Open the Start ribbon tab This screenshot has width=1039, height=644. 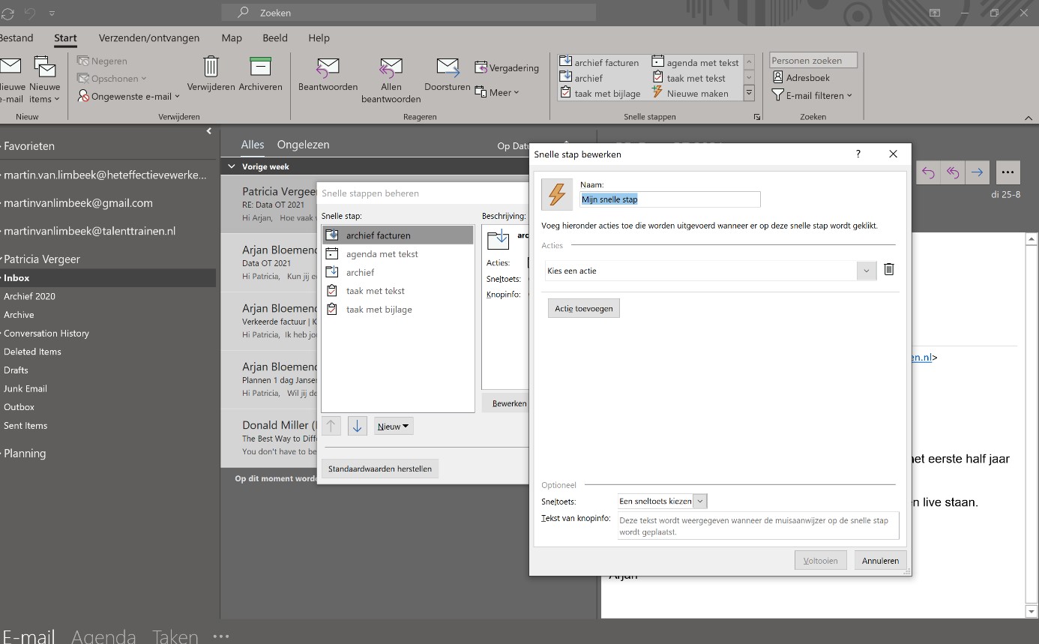coord(65,38)
